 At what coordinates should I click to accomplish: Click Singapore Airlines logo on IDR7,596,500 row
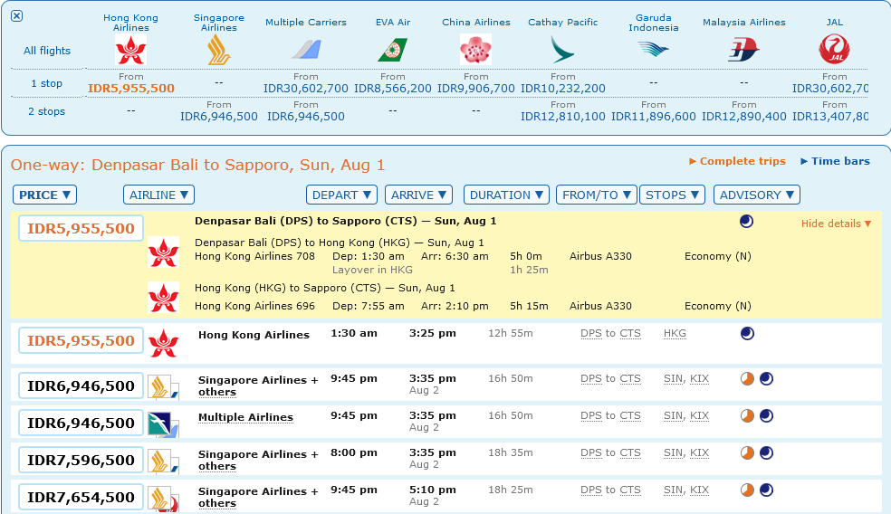pyautogui.click(x=163, y=462)
